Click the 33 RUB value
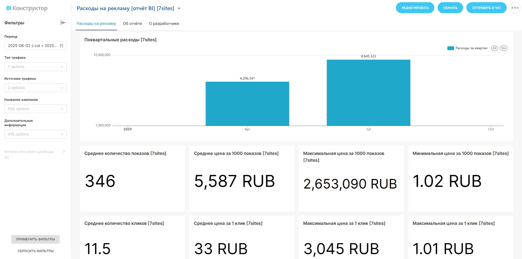 pos(221,249)
